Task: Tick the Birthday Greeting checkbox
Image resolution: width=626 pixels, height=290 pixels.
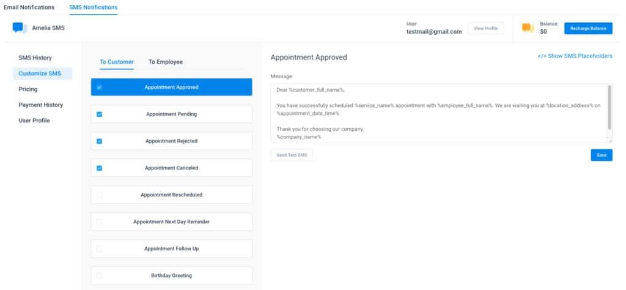Action: [100, 275]
